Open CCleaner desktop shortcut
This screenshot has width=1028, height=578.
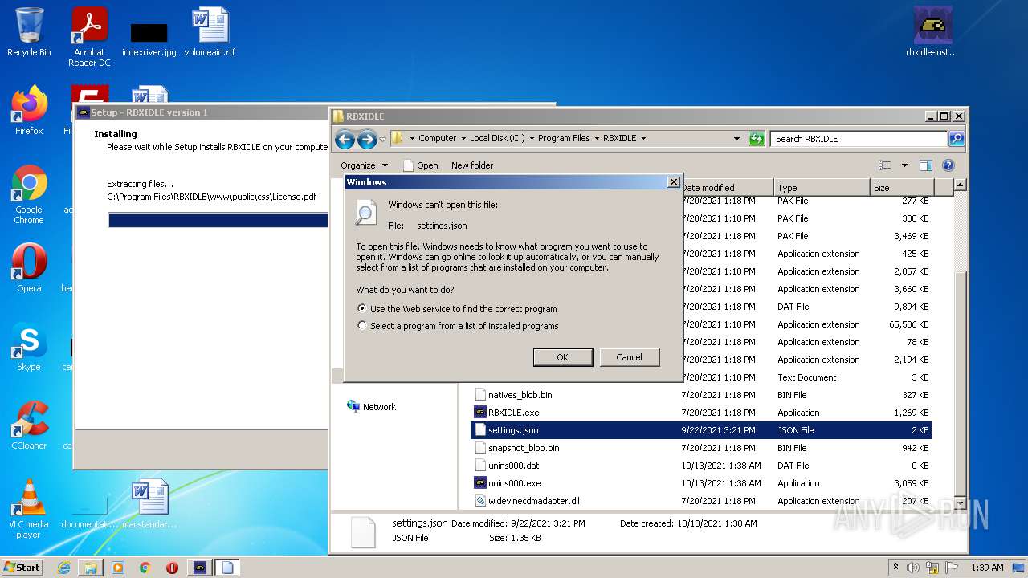pyautogui.click(x=29, y=425)
